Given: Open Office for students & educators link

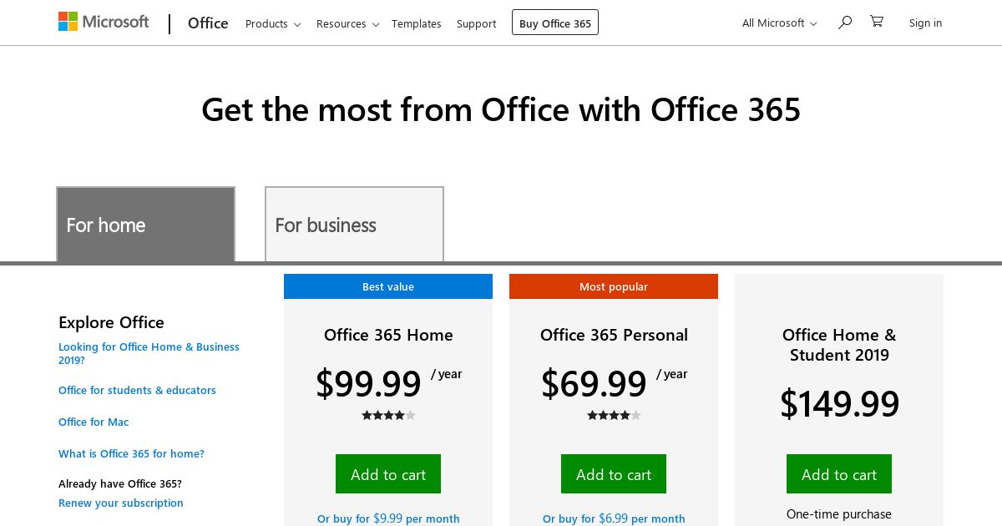Looking at the screenshot, I should 137,390.
